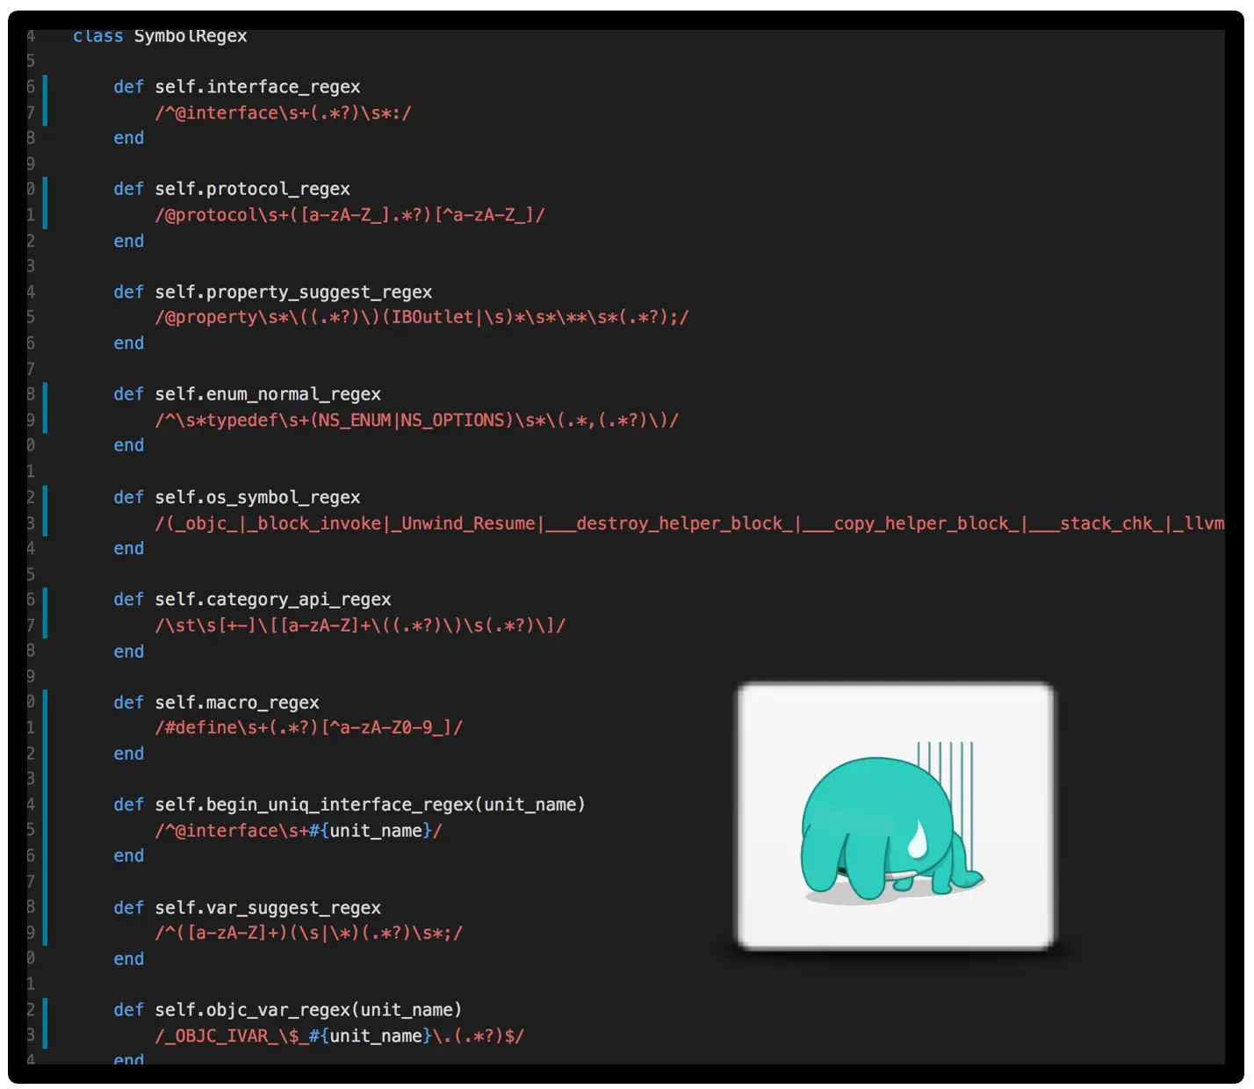
Task: Click the 'end' after interface_regex method
Action: click(129, 138)
